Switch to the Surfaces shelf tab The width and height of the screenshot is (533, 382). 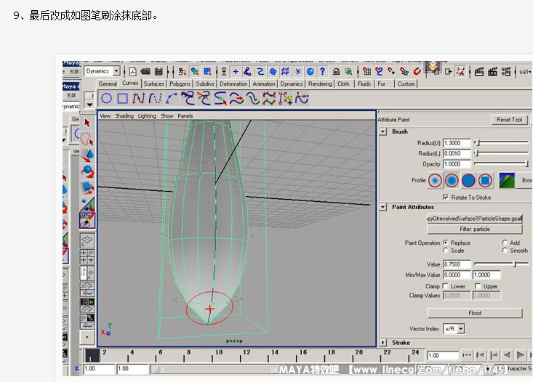tap(153, 84)
